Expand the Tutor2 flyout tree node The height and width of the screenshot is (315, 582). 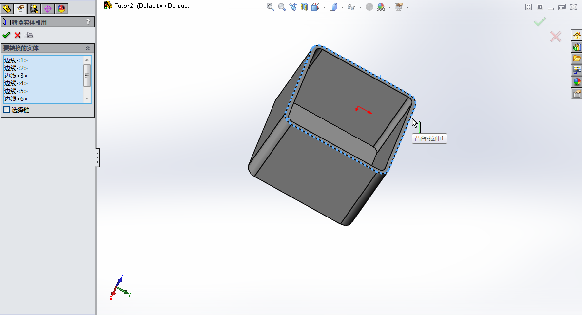click(99, 5)
